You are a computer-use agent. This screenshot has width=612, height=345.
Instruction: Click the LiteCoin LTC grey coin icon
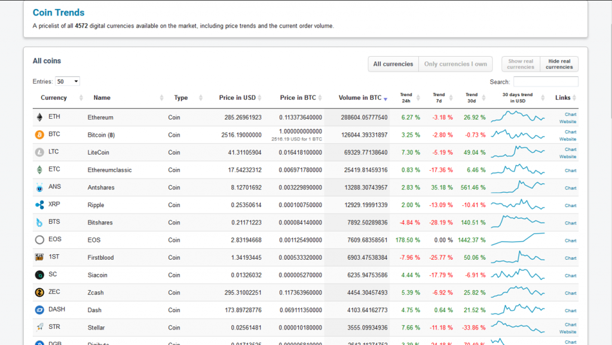tap(39, 152)
